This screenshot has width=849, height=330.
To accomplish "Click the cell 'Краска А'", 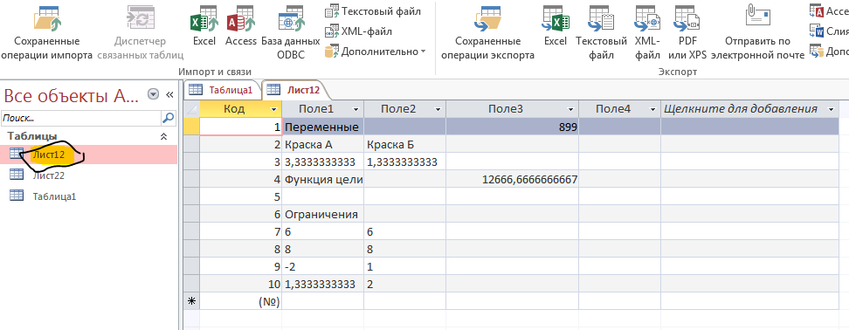I will pyautogui.click(x=322, y=144).
